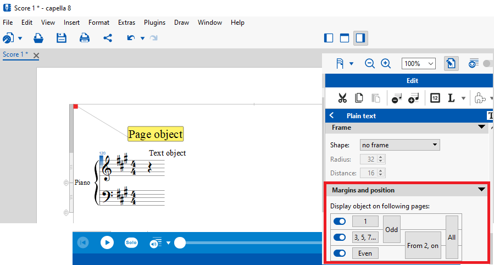Open the 100% zoom level combo box

[418, 64]
